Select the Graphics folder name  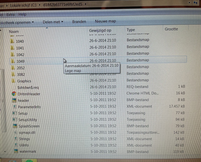pos(24,81)
